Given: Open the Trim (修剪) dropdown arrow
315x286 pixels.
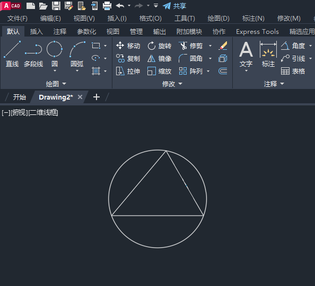Looking at the screenshot, I should pyautogui.click(x=210, y=46).
